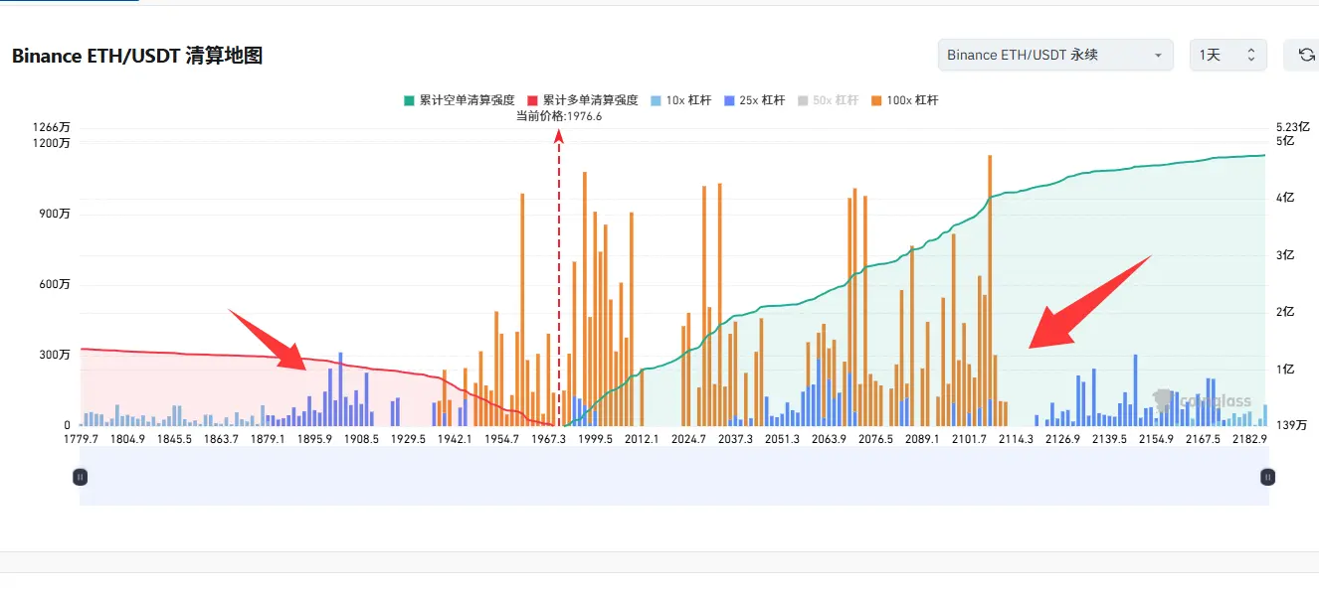Toggle 累计多单清算强度 legend series
Image resolution: width=1319 pixels, height=597 pixels.
pyautogui.click(x=582, y=100)
